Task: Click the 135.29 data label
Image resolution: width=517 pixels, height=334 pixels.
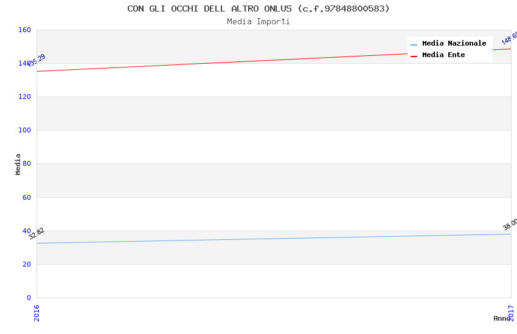Action: tap(36, 60)
